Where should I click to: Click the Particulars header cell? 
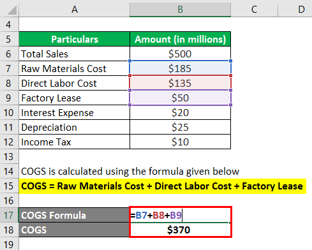74,39
